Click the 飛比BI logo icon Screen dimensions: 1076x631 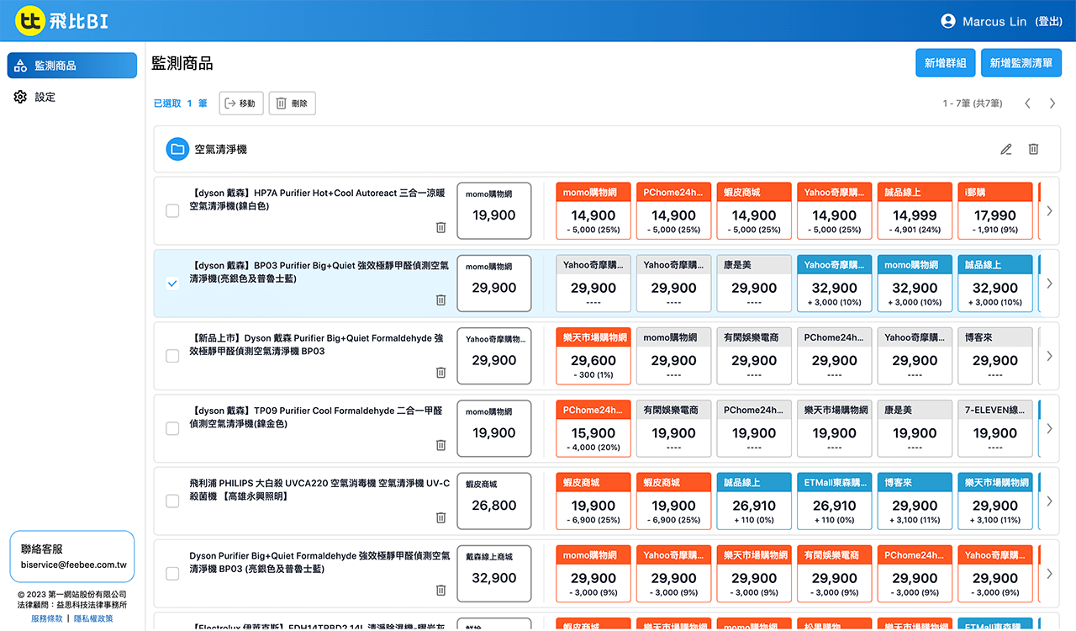click(30, 21)
